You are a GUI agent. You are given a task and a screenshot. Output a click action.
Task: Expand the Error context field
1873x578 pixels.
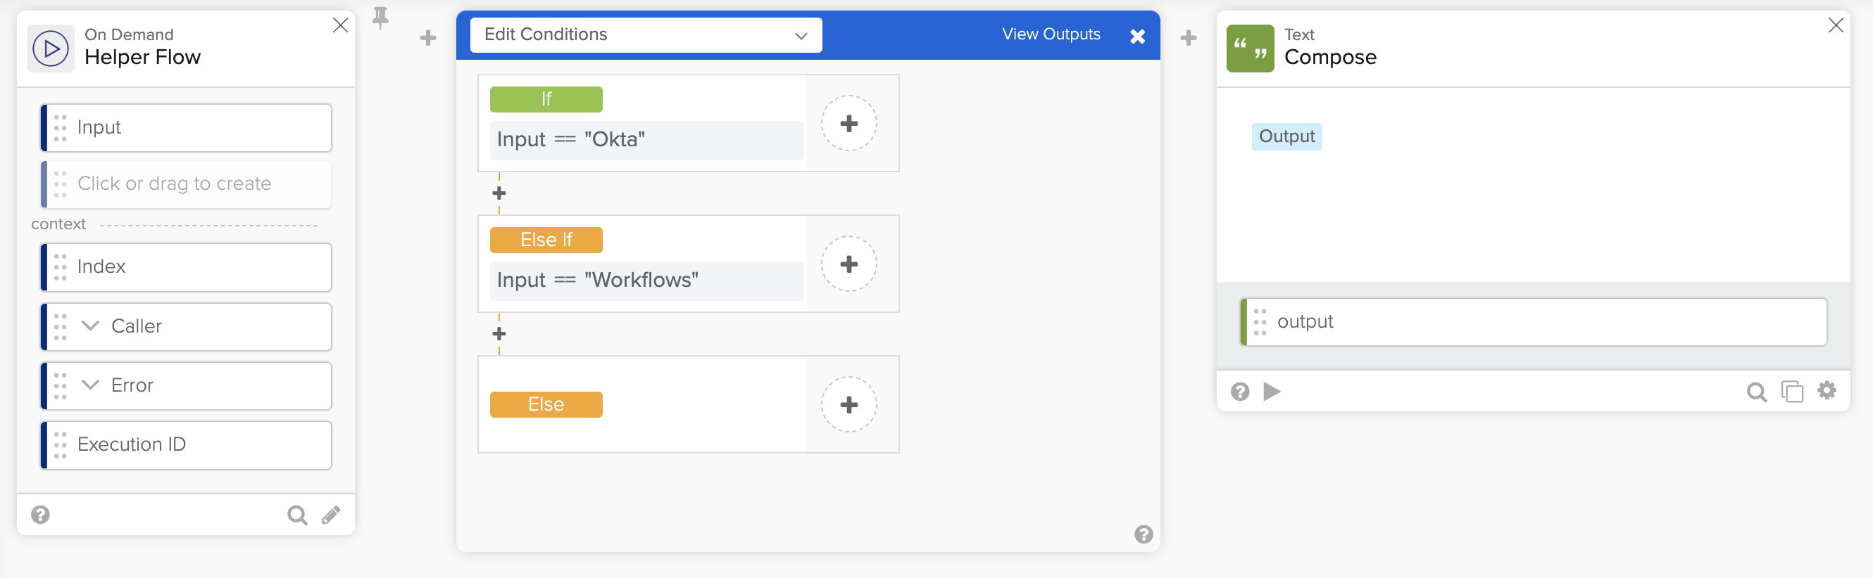pos(90,385)
